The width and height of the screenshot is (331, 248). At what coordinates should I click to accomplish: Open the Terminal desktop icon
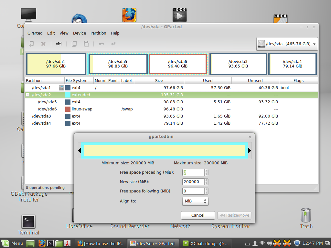click(28, 222)
